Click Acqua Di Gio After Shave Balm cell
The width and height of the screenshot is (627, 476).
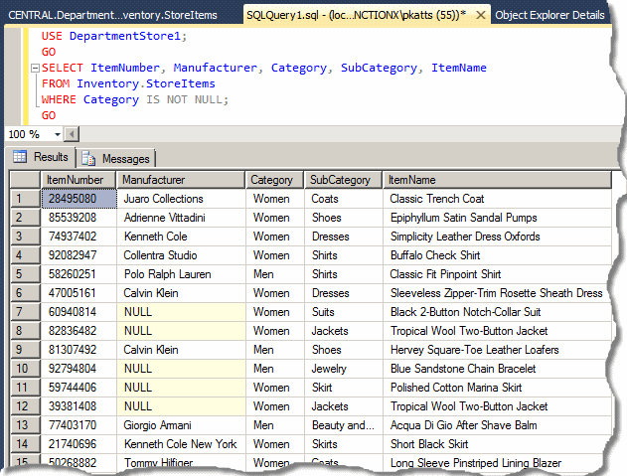click(497, 424)
